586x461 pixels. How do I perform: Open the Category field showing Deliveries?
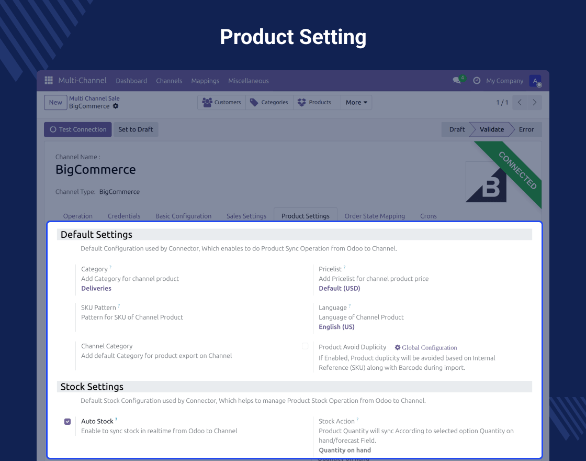(x=96, y=288)
